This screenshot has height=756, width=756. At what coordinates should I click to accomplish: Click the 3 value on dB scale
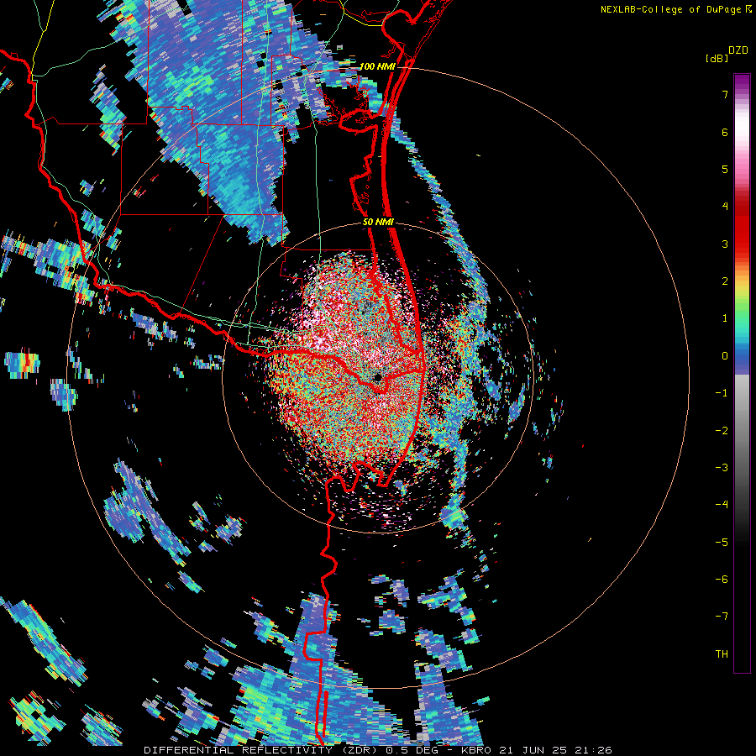point(725,244)
